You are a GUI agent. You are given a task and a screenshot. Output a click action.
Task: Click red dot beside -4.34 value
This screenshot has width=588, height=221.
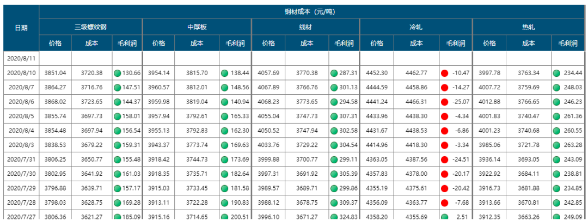click(x=444, y=116)
